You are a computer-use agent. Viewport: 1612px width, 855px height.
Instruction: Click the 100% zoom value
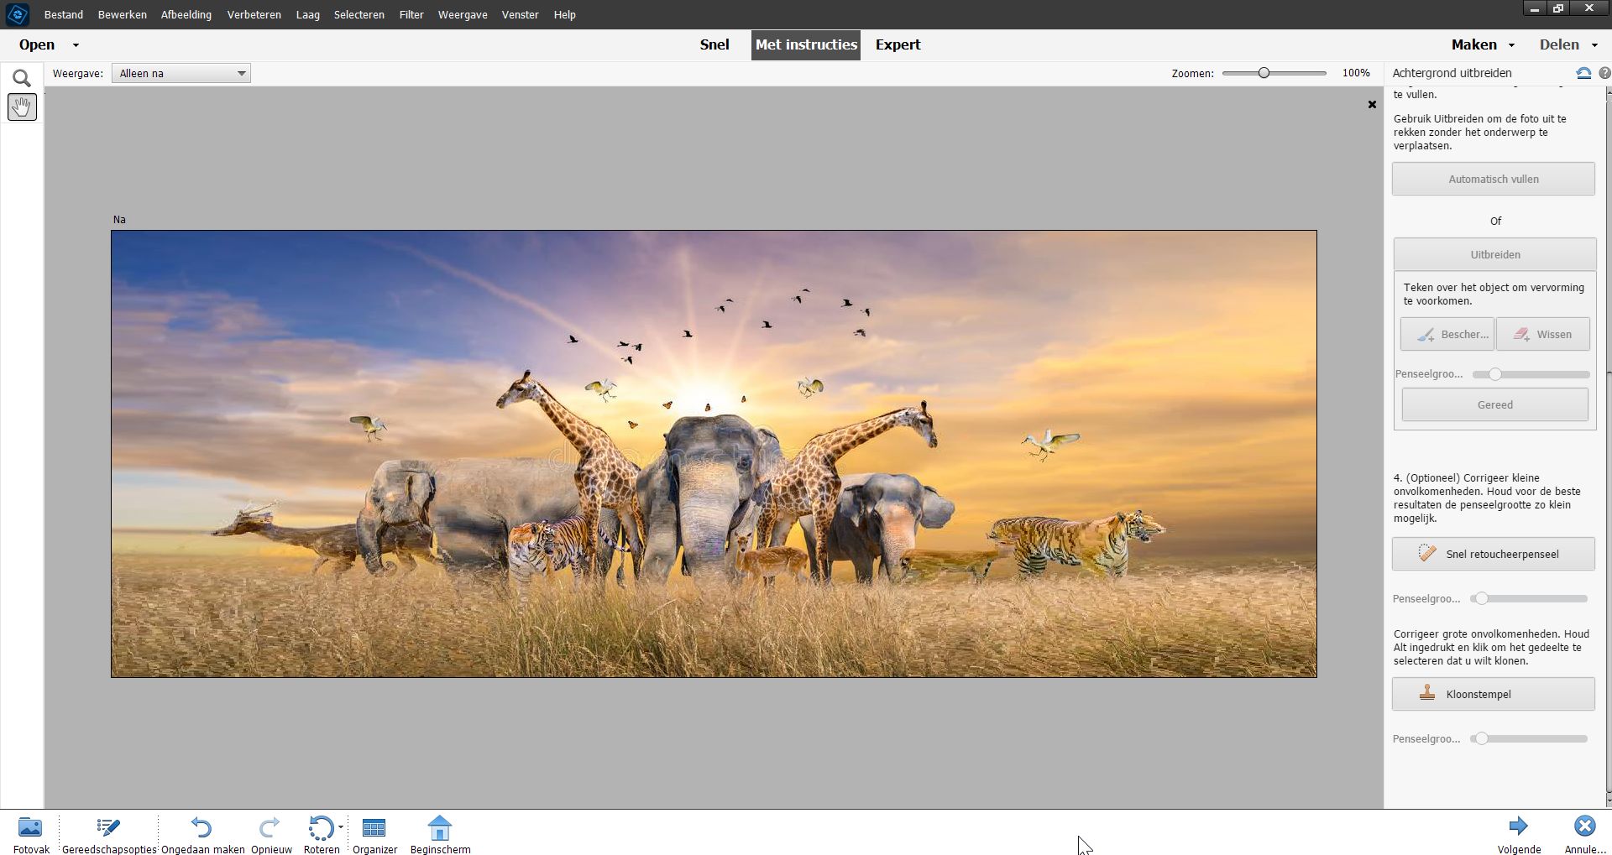point(1356,73)
